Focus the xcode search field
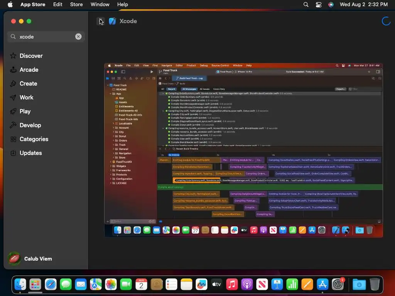This screenshot has width=395, height=296. coord(46,37)
